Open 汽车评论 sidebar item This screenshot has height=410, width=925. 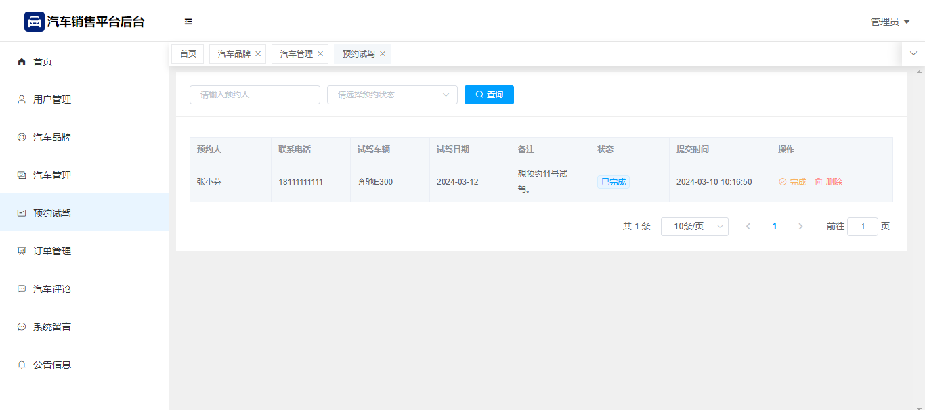pyautogui.click(x=52, y=289)
